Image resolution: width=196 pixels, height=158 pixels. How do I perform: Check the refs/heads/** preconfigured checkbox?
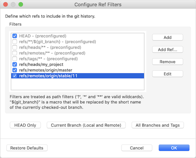pos(14,47)
